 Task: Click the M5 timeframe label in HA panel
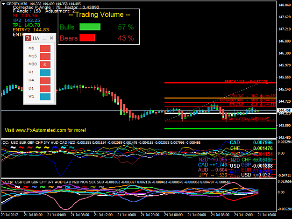pos(31,48)
